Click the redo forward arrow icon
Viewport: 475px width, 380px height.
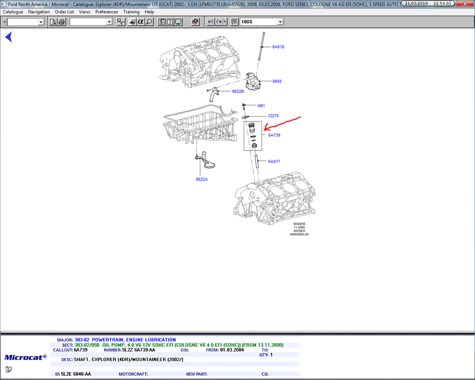click(218, 22)
